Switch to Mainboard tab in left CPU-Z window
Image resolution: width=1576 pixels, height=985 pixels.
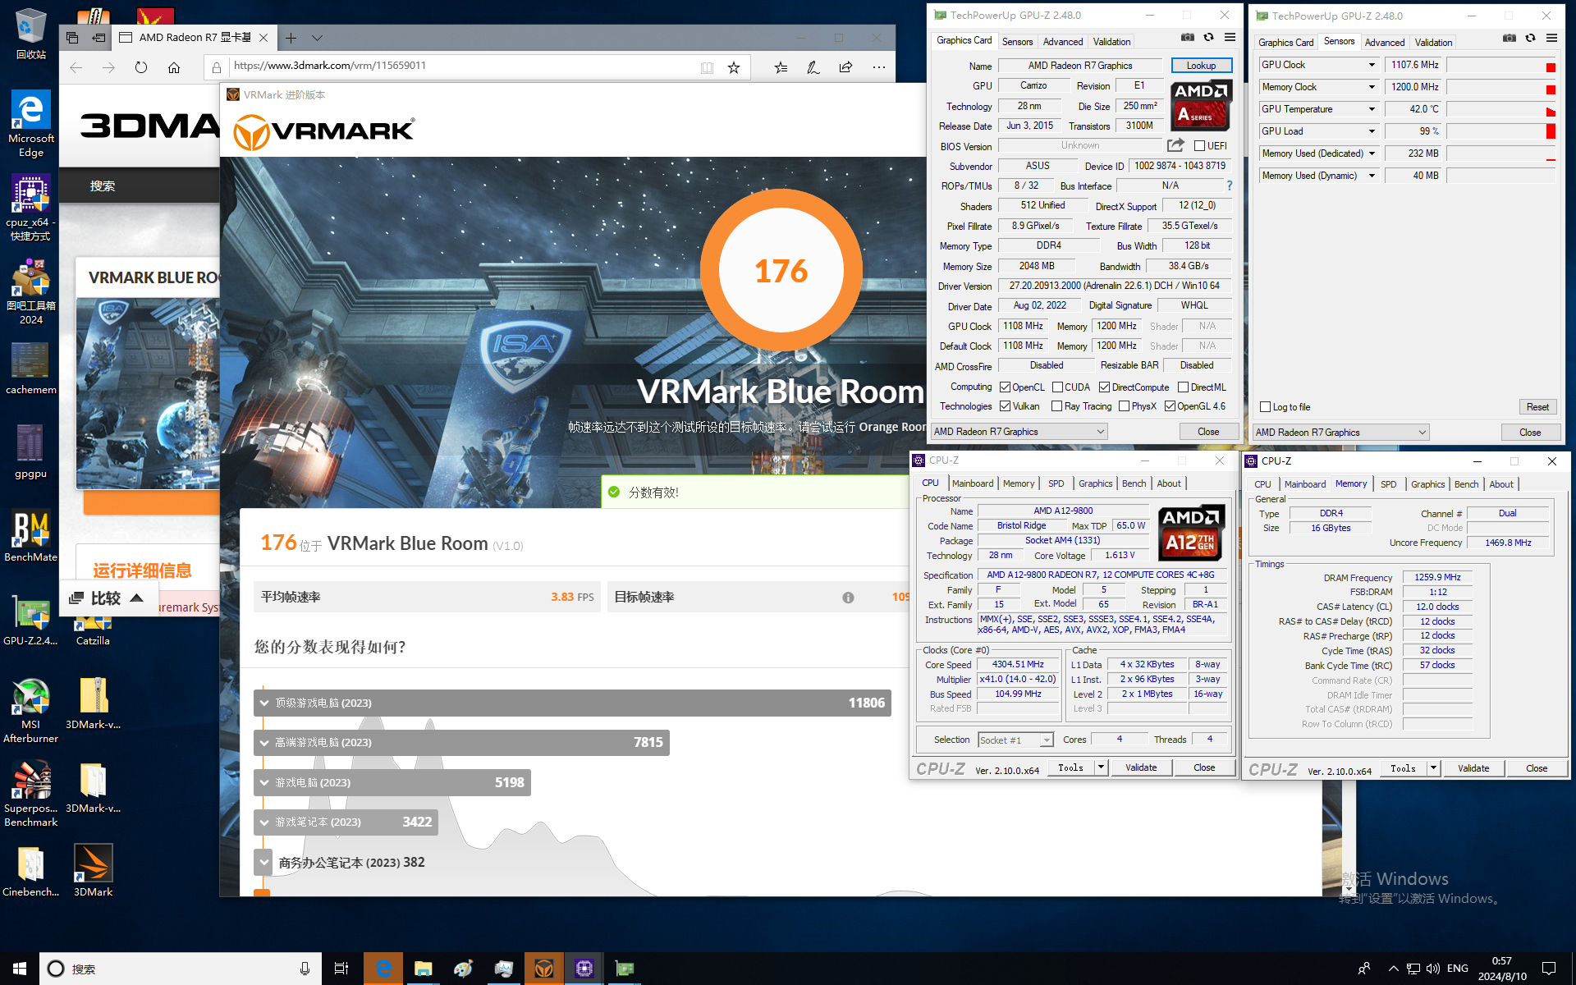(x=973, y=483)
